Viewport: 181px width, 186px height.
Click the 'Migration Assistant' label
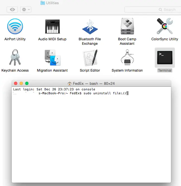click(x=52, y=70)
